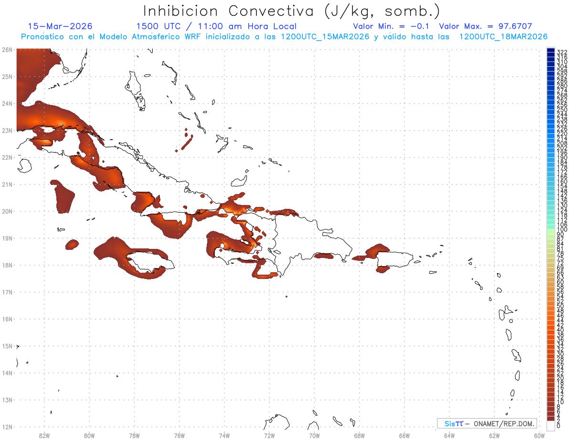
Task: Click the 25N latitude label
Action: (7, 76)
